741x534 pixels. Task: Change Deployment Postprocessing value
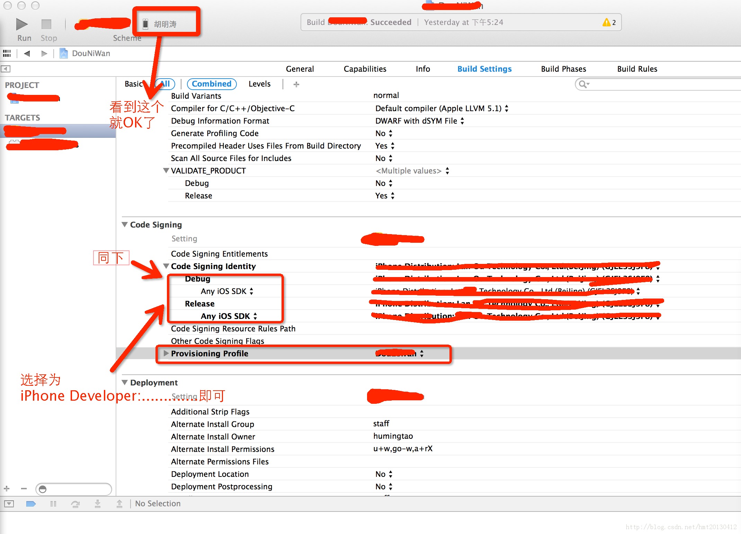point(384,487)
